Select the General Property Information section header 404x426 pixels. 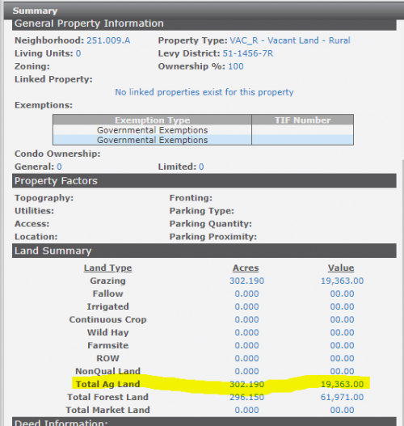204,24
